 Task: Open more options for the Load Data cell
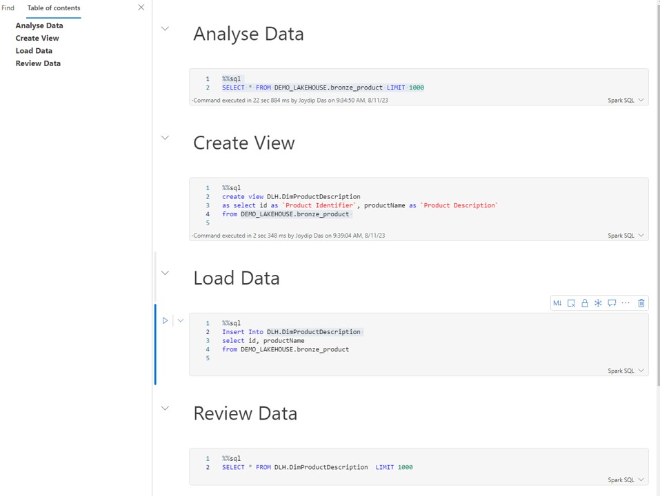(626, 303)
